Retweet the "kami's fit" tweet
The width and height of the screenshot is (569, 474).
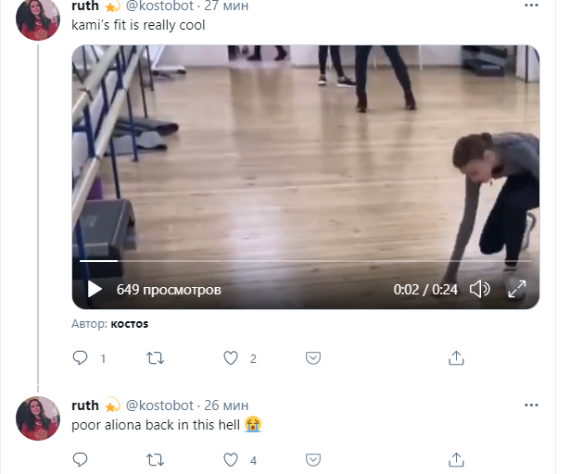[x=156, y=357]
